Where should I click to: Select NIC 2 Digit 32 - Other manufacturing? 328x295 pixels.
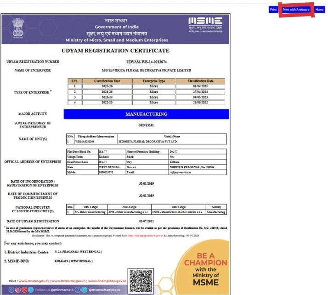point(91,212)
